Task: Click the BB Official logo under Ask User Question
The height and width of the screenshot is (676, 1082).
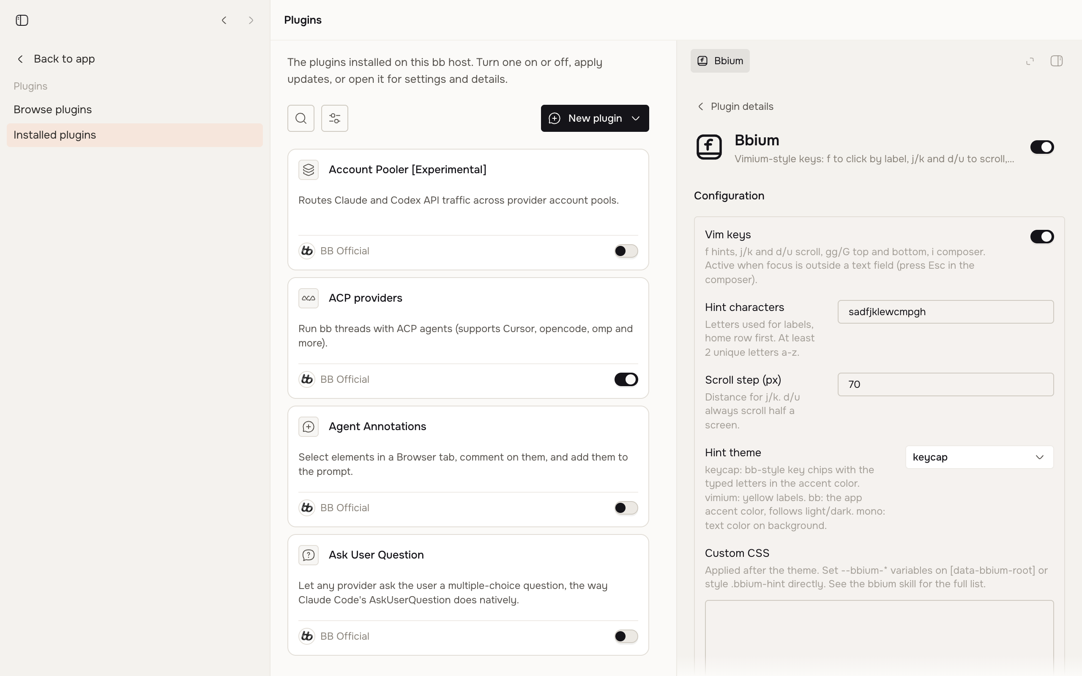Action: coord(307,636)
